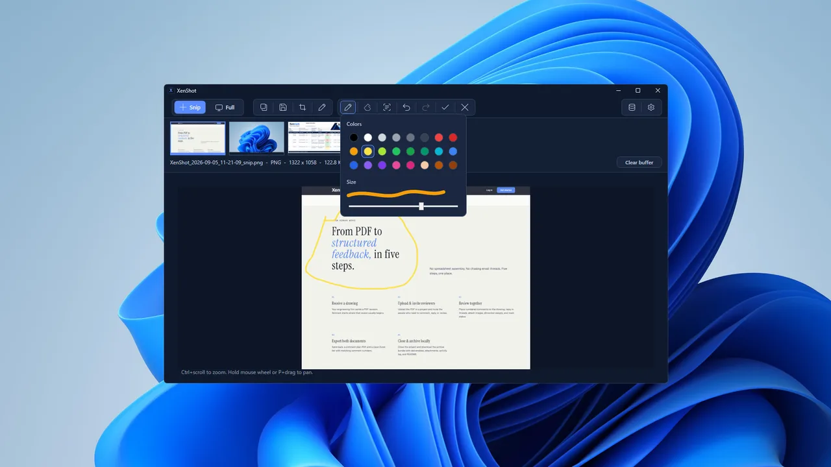
Task: Choose the selected yellow color swatch
Action: pos(368,151)
